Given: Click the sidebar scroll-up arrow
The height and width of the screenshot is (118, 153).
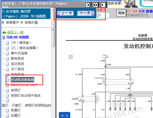Looking at the screenshot, I should pos(53,10).
